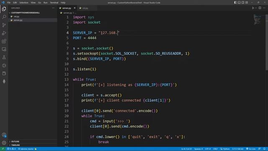
Task: Open the Run menu
Action: 46,3
